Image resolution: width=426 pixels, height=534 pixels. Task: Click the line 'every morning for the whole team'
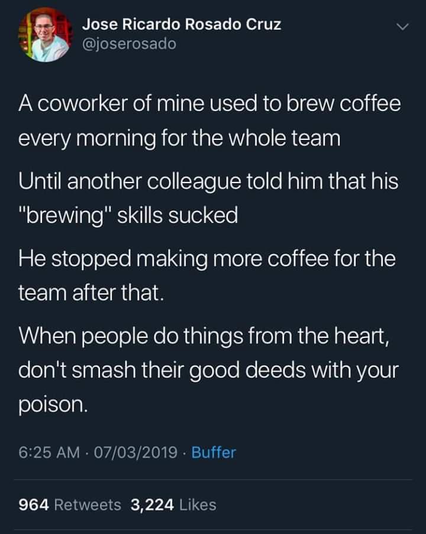[179, 139]
